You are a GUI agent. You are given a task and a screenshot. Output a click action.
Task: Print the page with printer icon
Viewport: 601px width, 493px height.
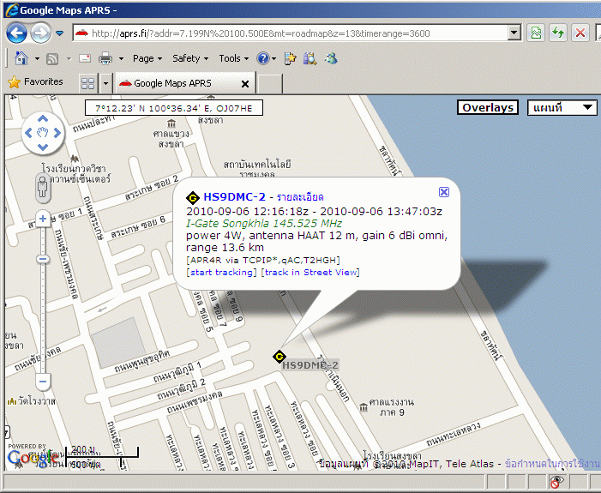point(105,58)
